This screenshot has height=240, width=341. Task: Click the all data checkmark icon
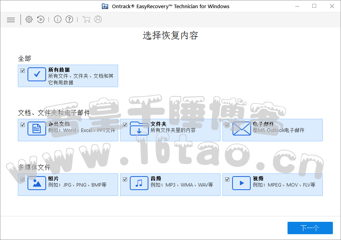[x=37, y=74]
